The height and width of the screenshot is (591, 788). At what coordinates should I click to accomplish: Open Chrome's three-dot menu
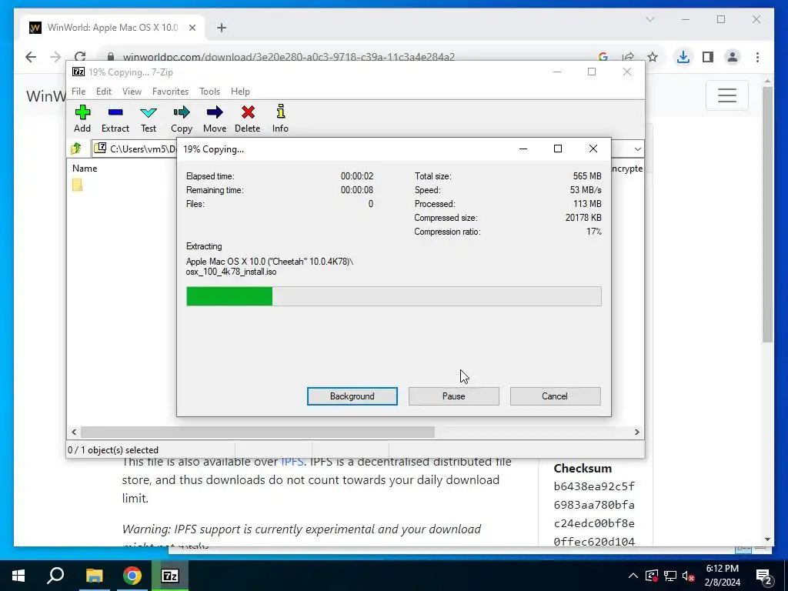[757, 57]
